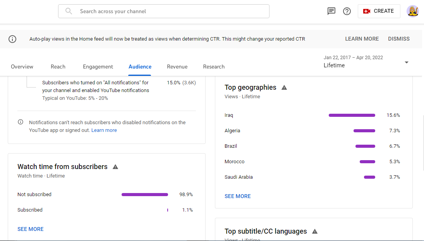Click warning triangle beside Watch time from subscribers
The width and height of the screenshot is (424, 241).
coord(115,167)
